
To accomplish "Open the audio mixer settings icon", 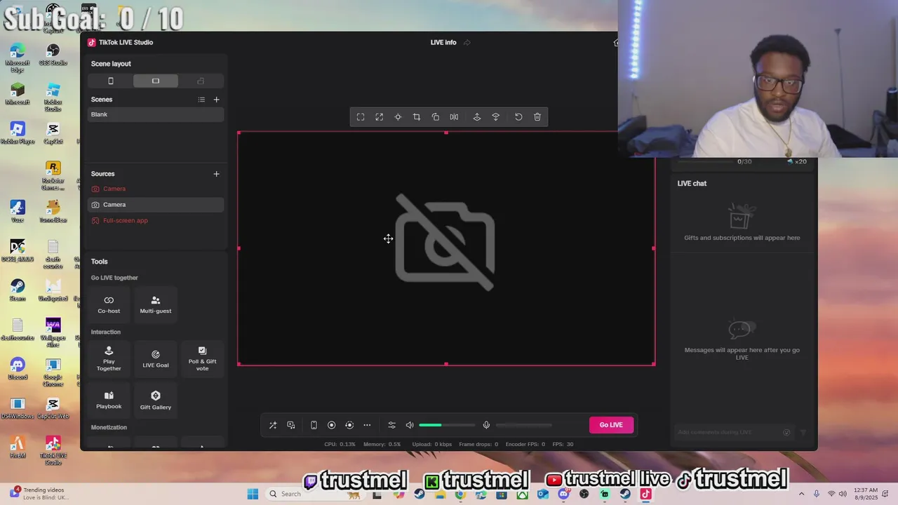I will [x=391, y=425].
